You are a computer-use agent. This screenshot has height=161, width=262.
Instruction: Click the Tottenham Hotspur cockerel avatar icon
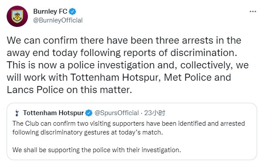(x=17, y=113)
